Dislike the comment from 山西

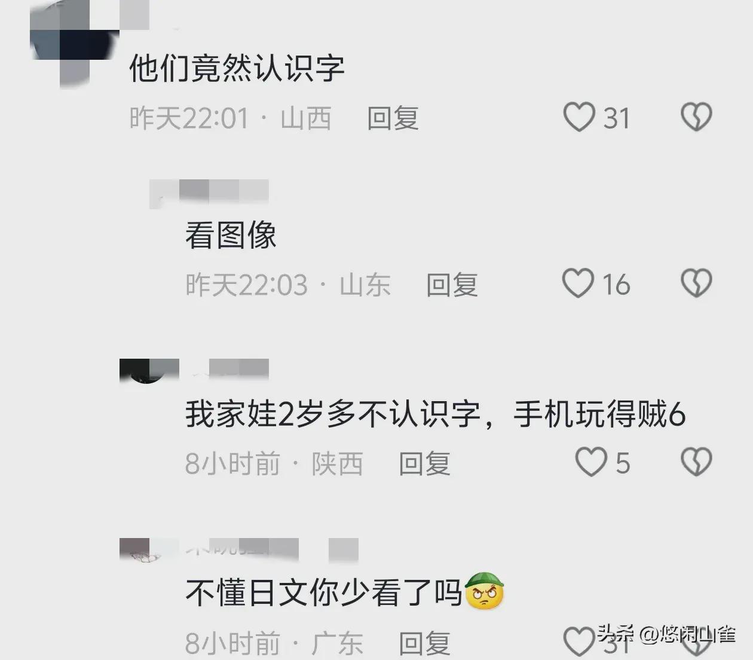tap(697, 117)
